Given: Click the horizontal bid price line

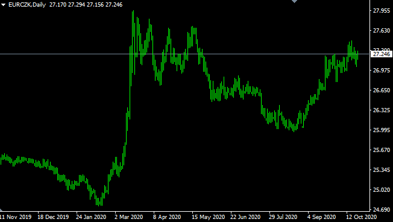Looking at the screenshot, I should [x=185, y=54].
